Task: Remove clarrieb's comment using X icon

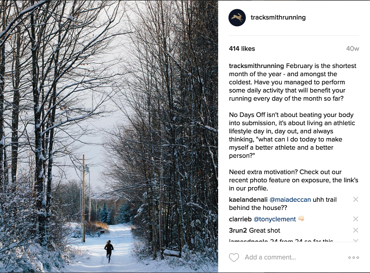Action: pos(356,219)
